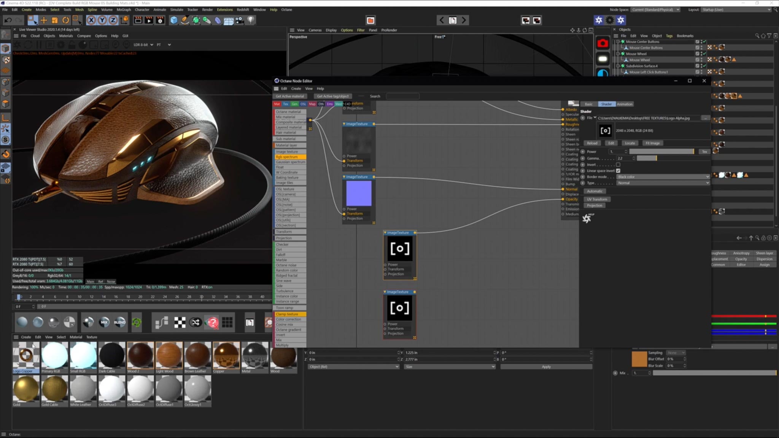Switch to the Animation tab in the node editor
The width and height of the screenshot is (779, 438).
coord(625,104)
